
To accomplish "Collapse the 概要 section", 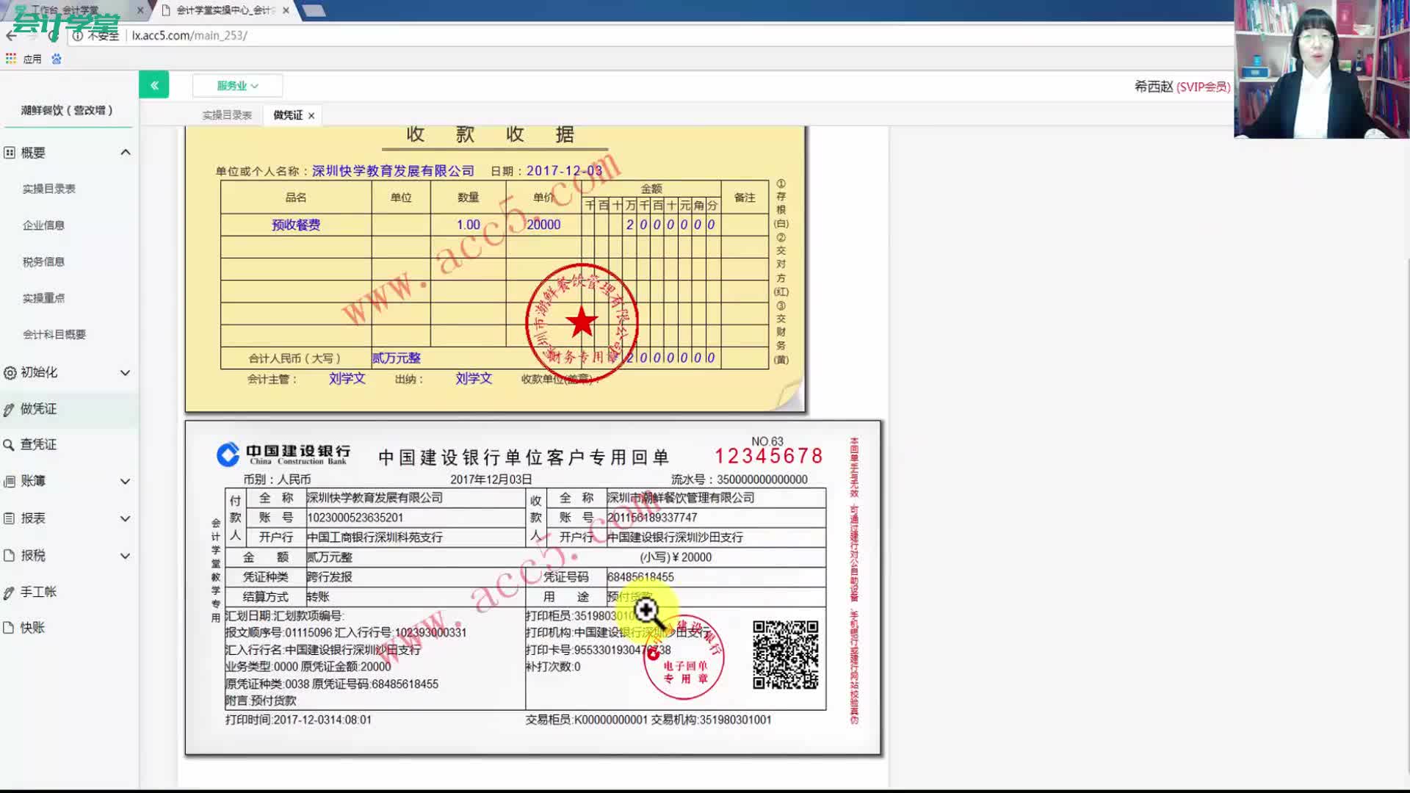I will (x=125, y=152).
